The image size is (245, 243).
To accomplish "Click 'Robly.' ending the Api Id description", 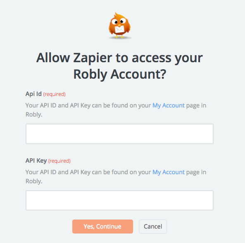I will coord(34,114).
